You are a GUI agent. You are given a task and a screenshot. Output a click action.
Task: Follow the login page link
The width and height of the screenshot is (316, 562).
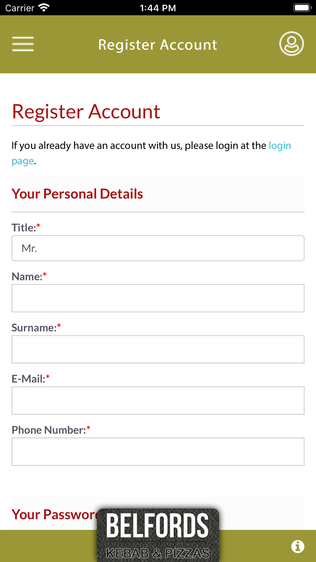pyautogui.click(x=280, y=145)
